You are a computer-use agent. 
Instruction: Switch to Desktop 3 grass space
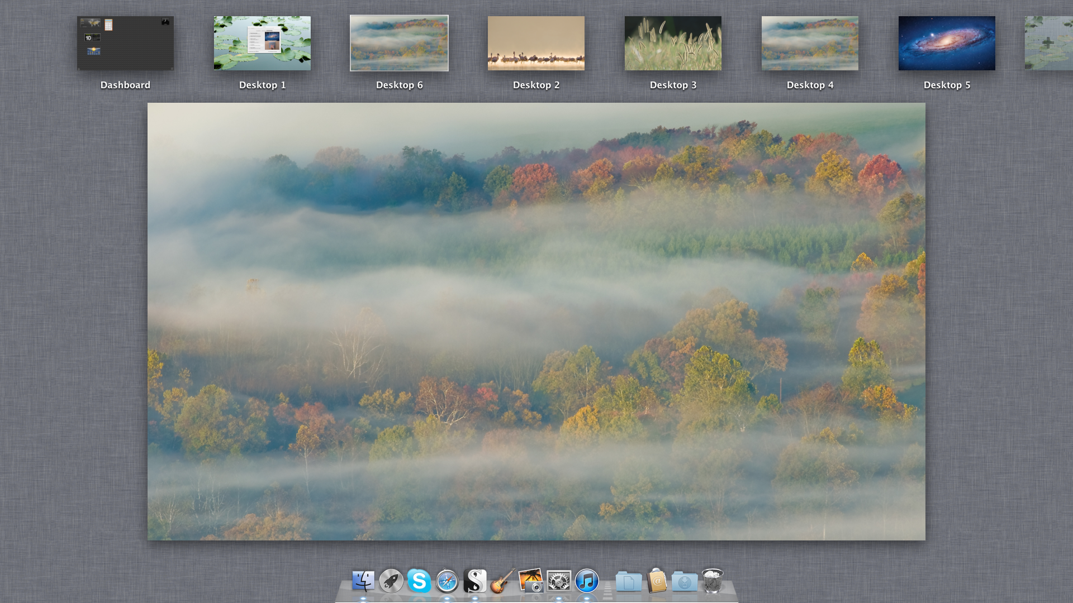pos(673,44)
